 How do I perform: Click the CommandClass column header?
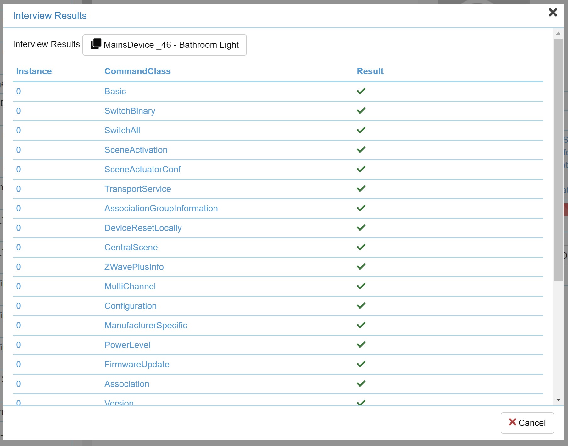coord(137,71)
